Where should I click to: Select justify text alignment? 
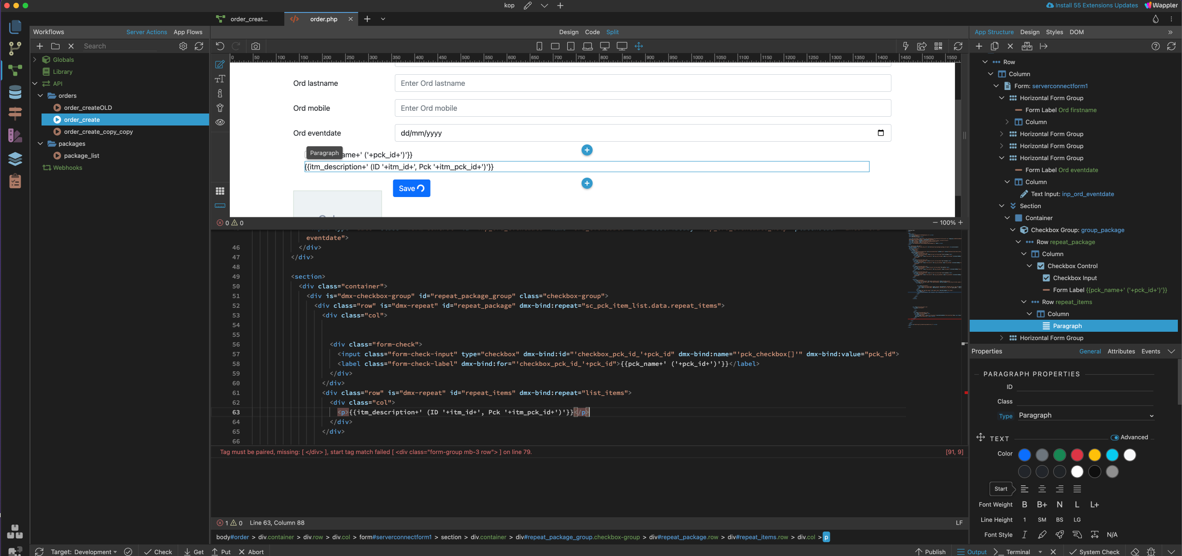tap(1077, 489)
